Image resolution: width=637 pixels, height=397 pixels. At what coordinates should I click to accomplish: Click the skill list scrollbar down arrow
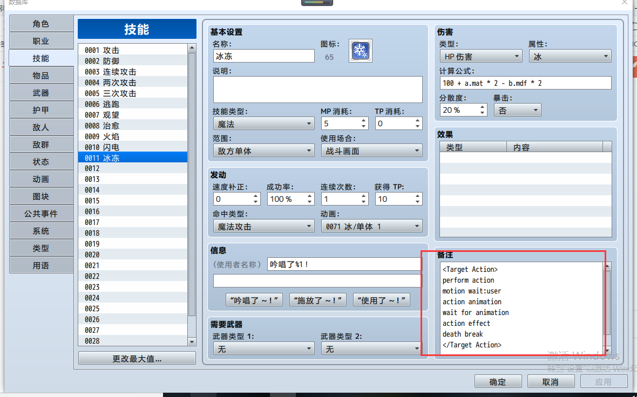click(x=192, y=342)
